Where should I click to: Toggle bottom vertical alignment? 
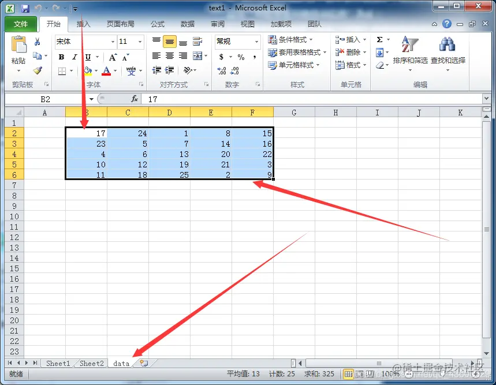click(183, 42)
